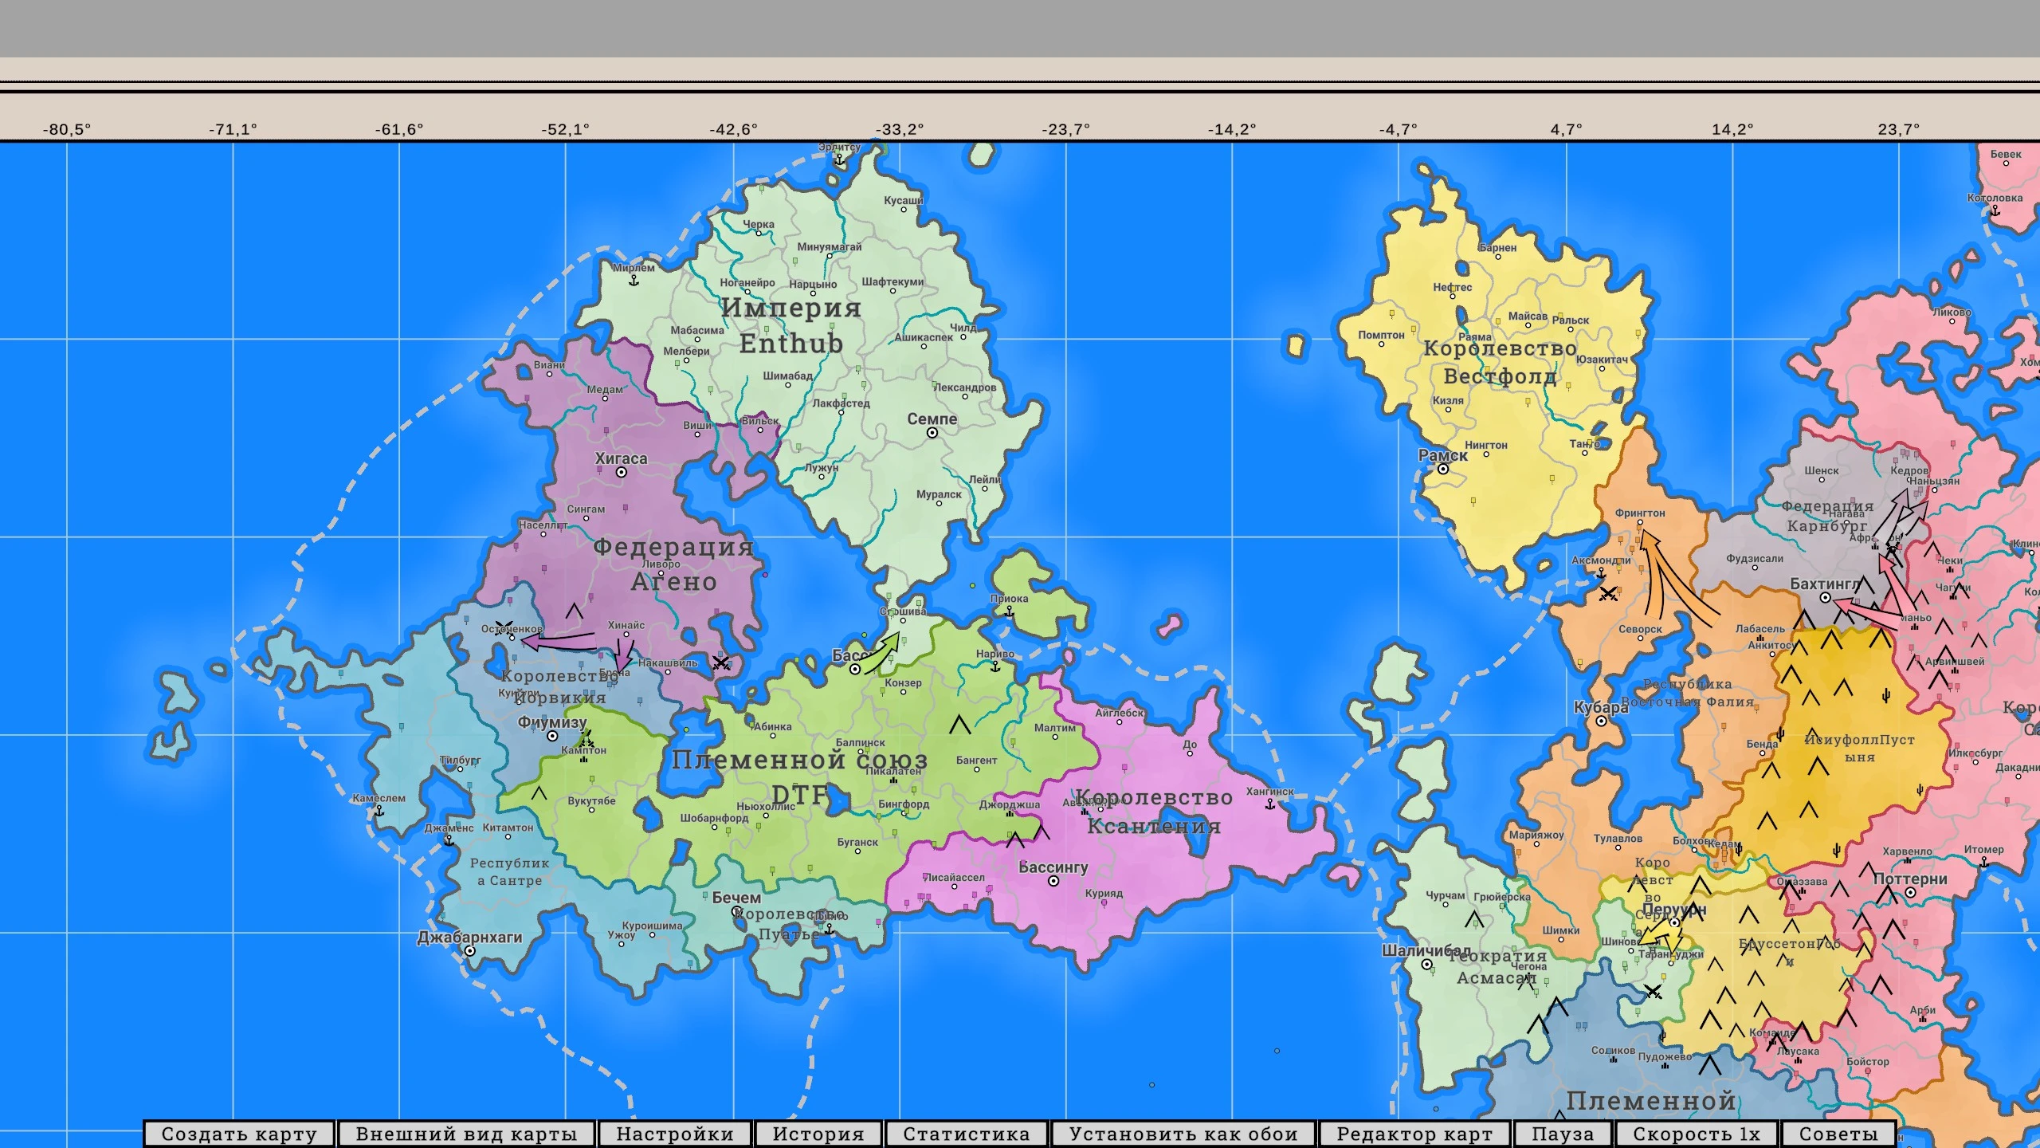This screenshot has width=2040, height=1148.
Task: Click crossed swords battle icon near Накашвиль
Action: tap(720, 662)
